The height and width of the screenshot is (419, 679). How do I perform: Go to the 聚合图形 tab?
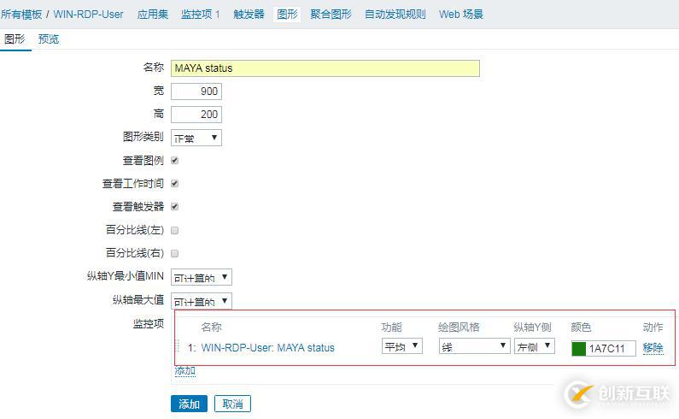(x=331, y=15)
